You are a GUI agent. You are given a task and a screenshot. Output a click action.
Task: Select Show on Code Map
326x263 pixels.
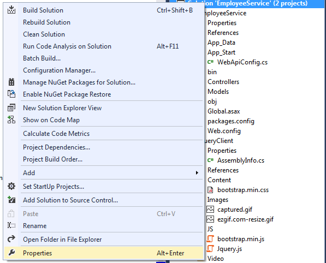pos(103,120)
